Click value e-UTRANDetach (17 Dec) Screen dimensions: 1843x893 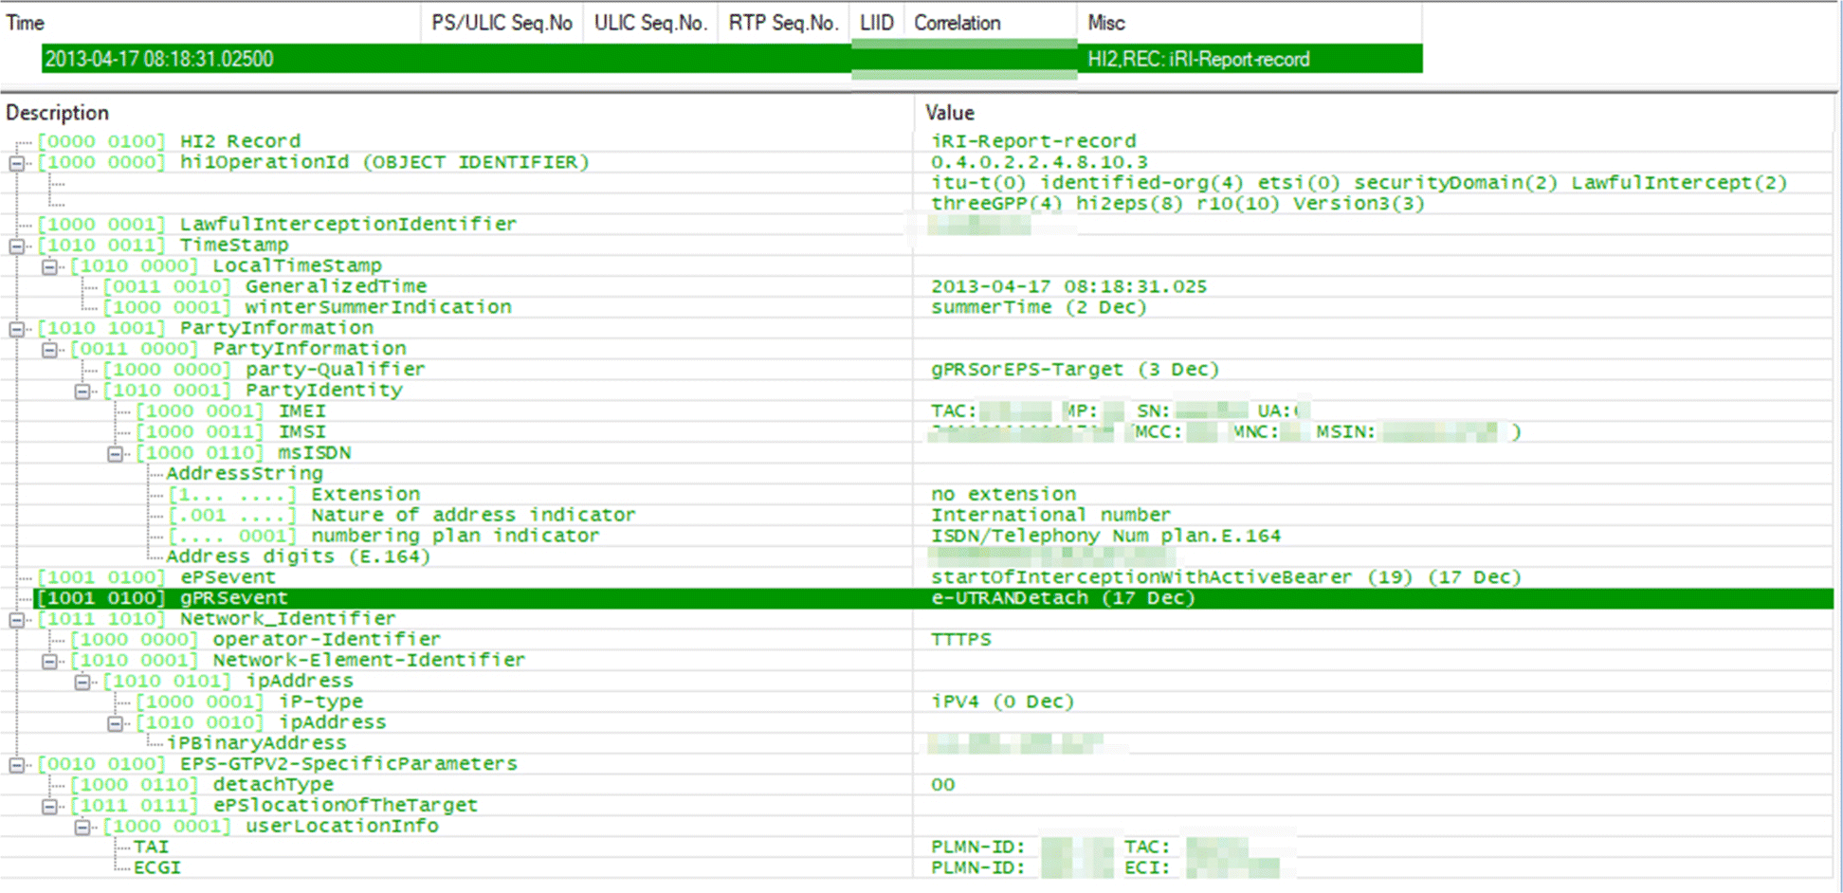[x=1063, y=598]
